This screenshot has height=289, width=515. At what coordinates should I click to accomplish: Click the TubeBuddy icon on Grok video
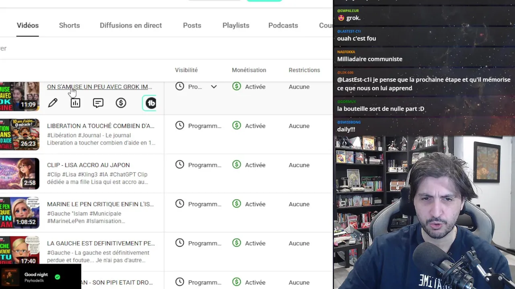[150, 103]
